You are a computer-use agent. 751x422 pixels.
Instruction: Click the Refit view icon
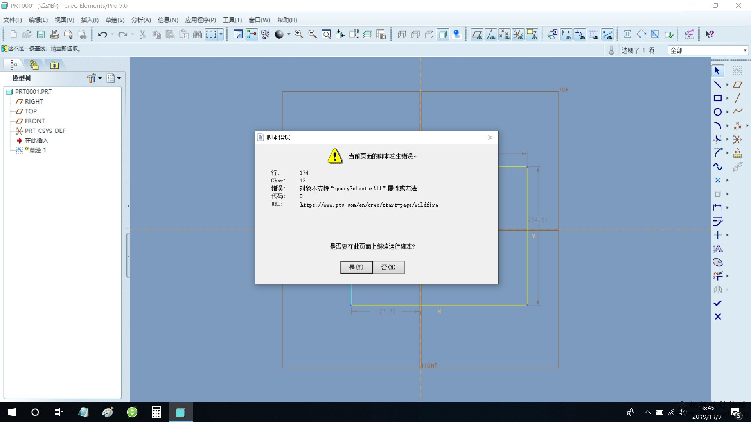(326, 34)
